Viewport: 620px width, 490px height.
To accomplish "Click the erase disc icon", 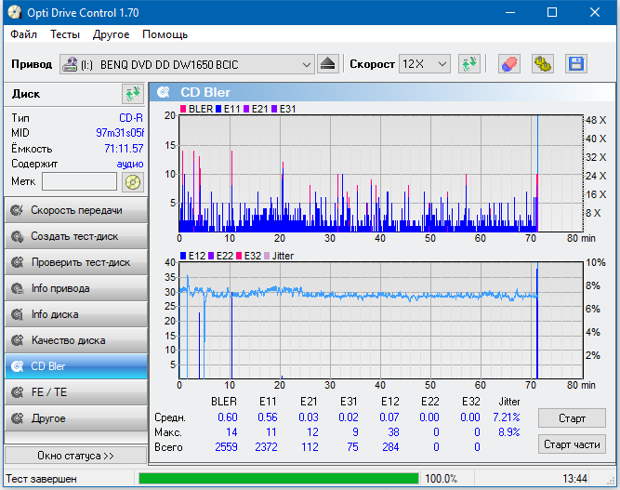I will pyautogui.click(x=508, y=64).
